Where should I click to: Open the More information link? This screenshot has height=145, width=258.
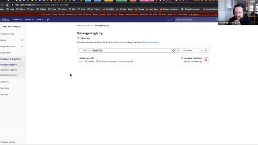[x=150, y=42]
